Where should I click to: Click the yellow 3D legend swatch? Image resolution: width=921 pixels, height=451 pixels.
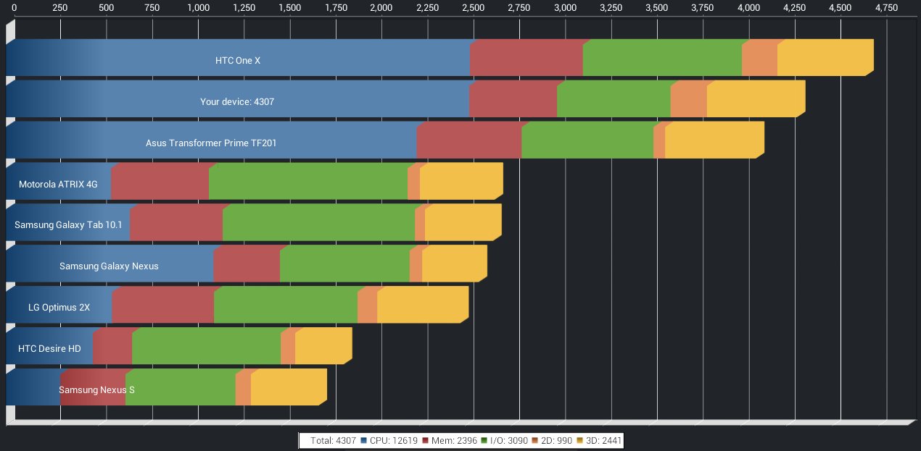580,440
